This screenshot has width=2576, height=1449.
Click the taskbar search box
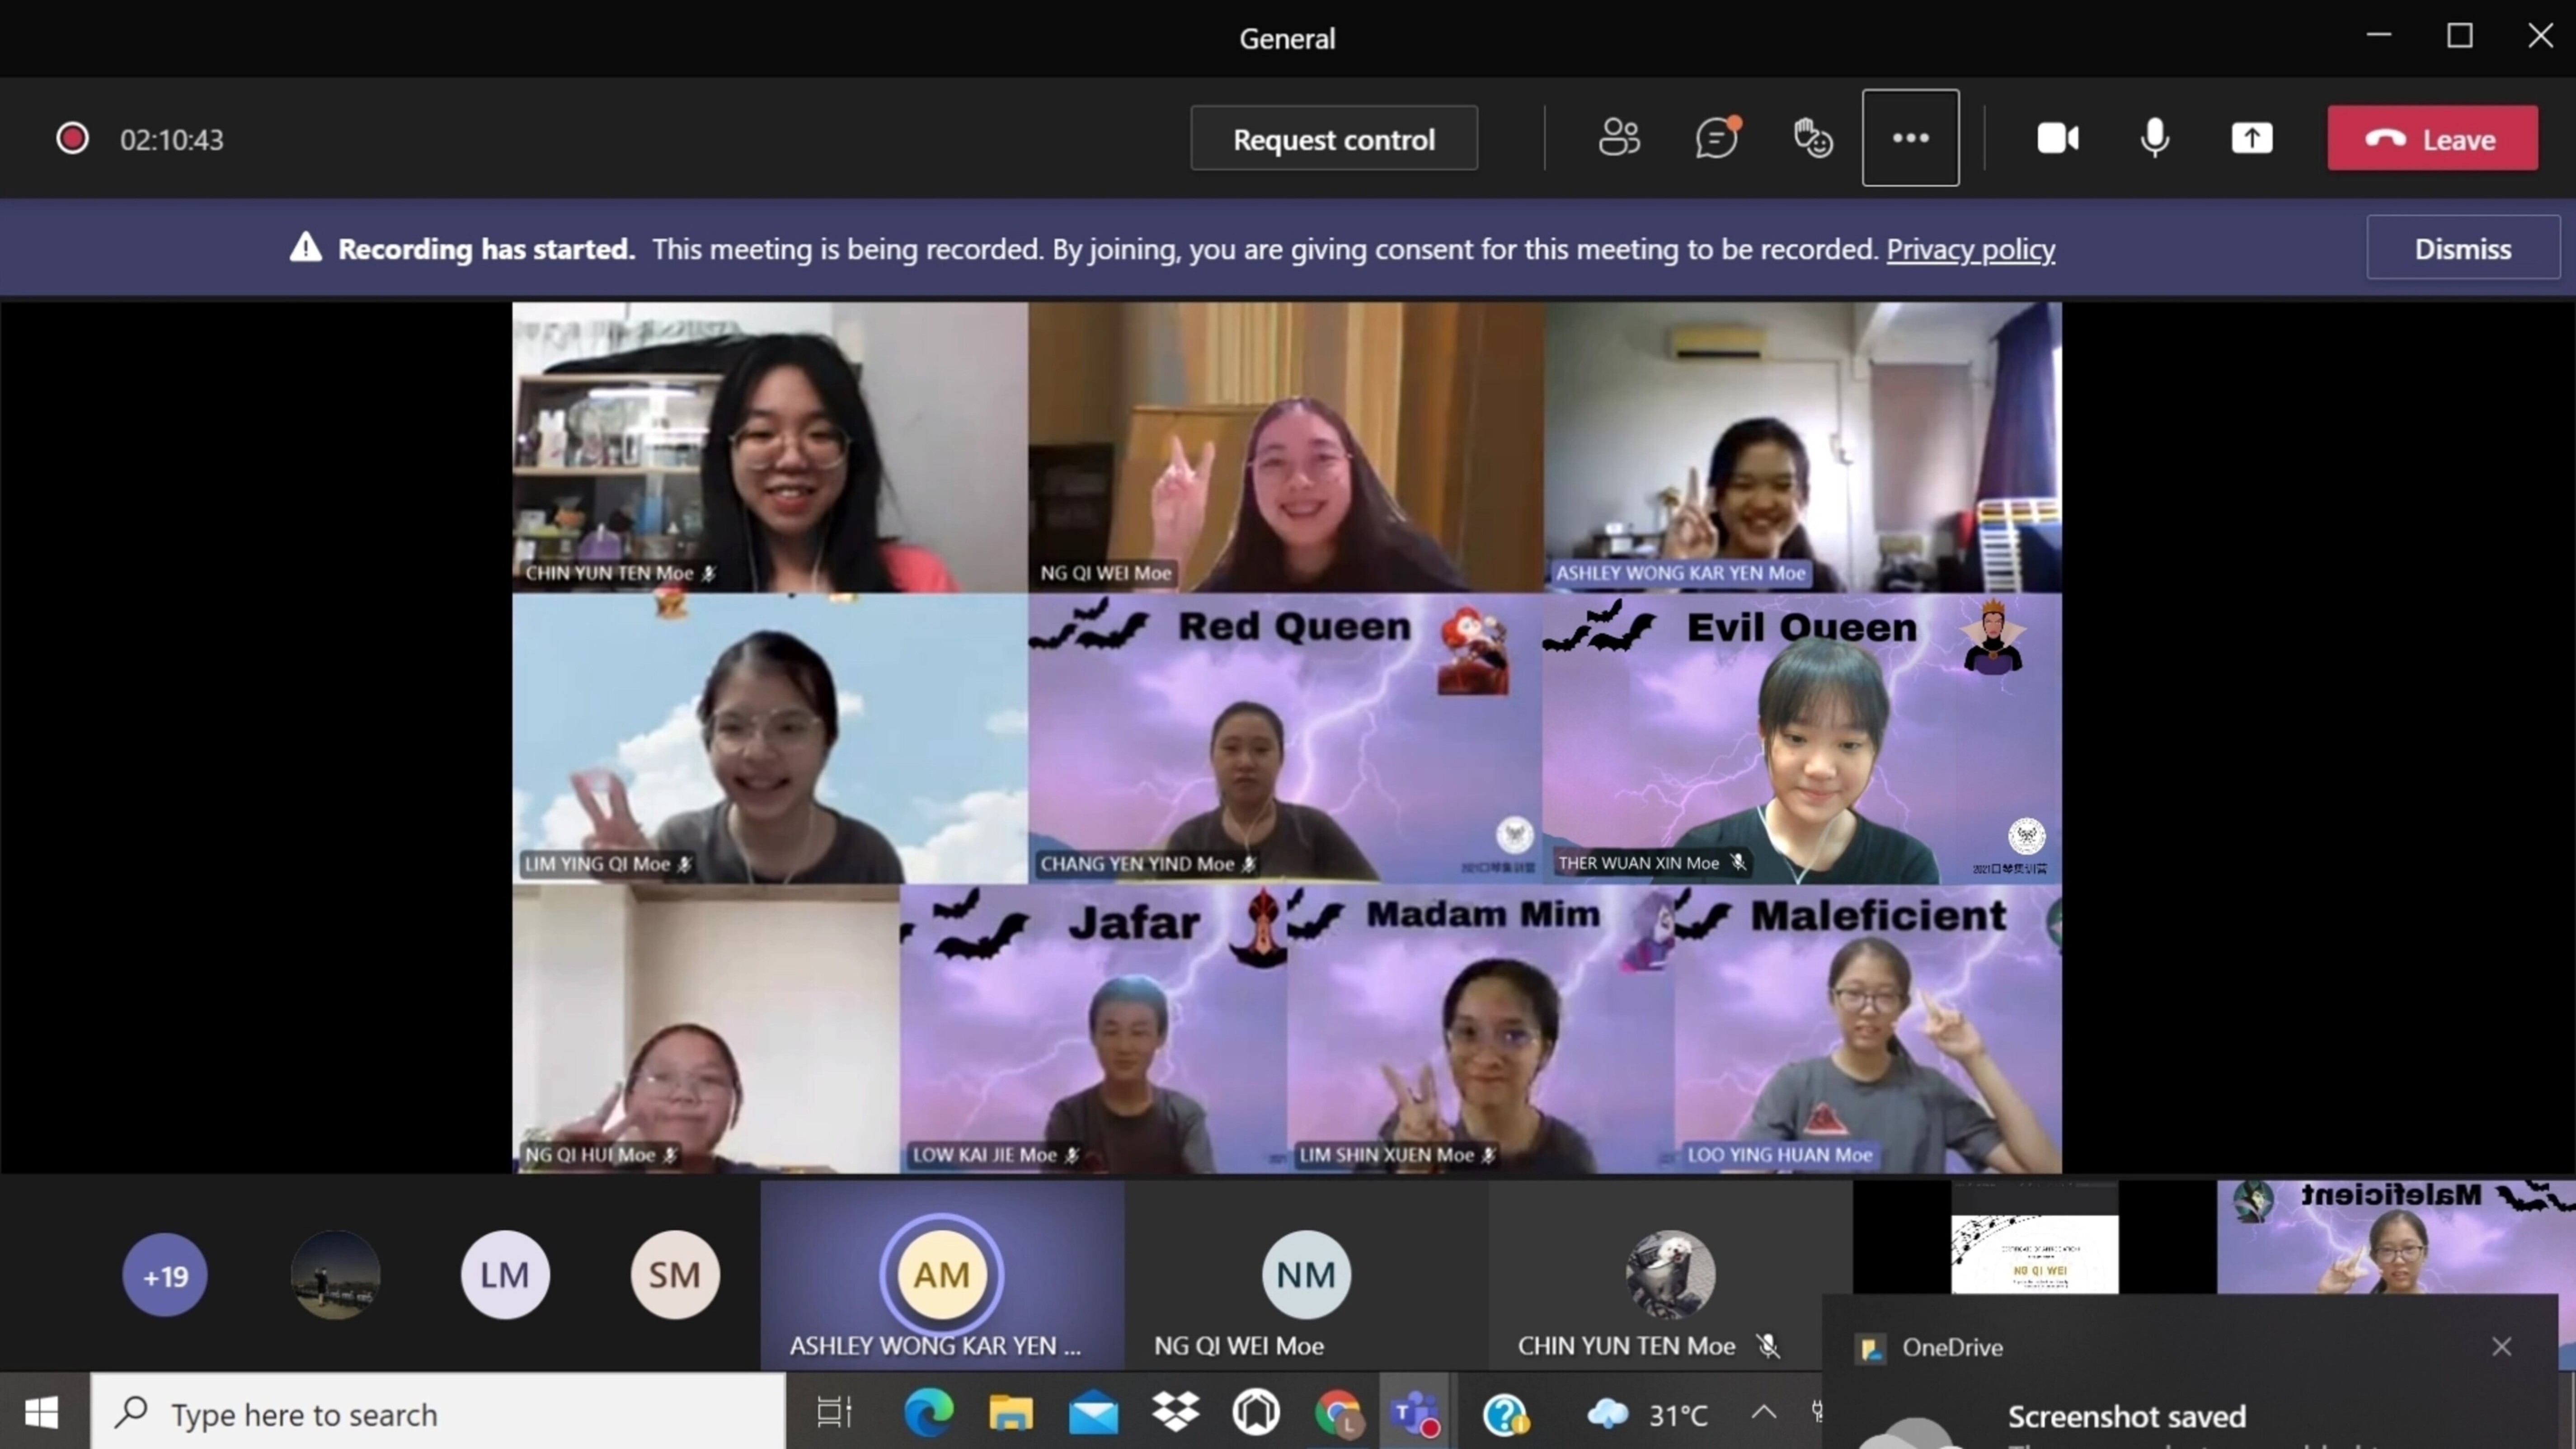click(438, 1413)
